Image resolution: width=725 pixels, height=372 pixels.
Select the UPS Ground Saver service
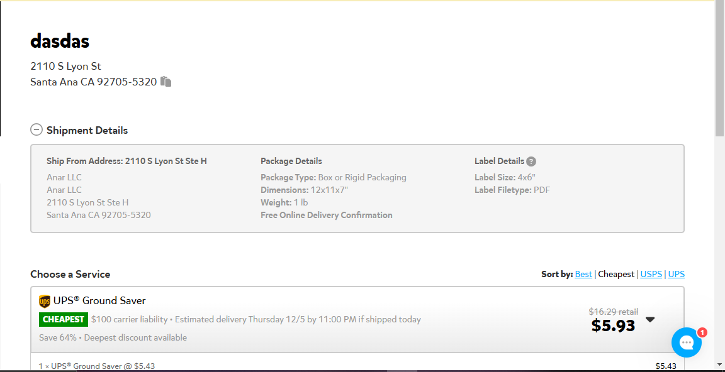pyautogui.click(x=357, y=320)
